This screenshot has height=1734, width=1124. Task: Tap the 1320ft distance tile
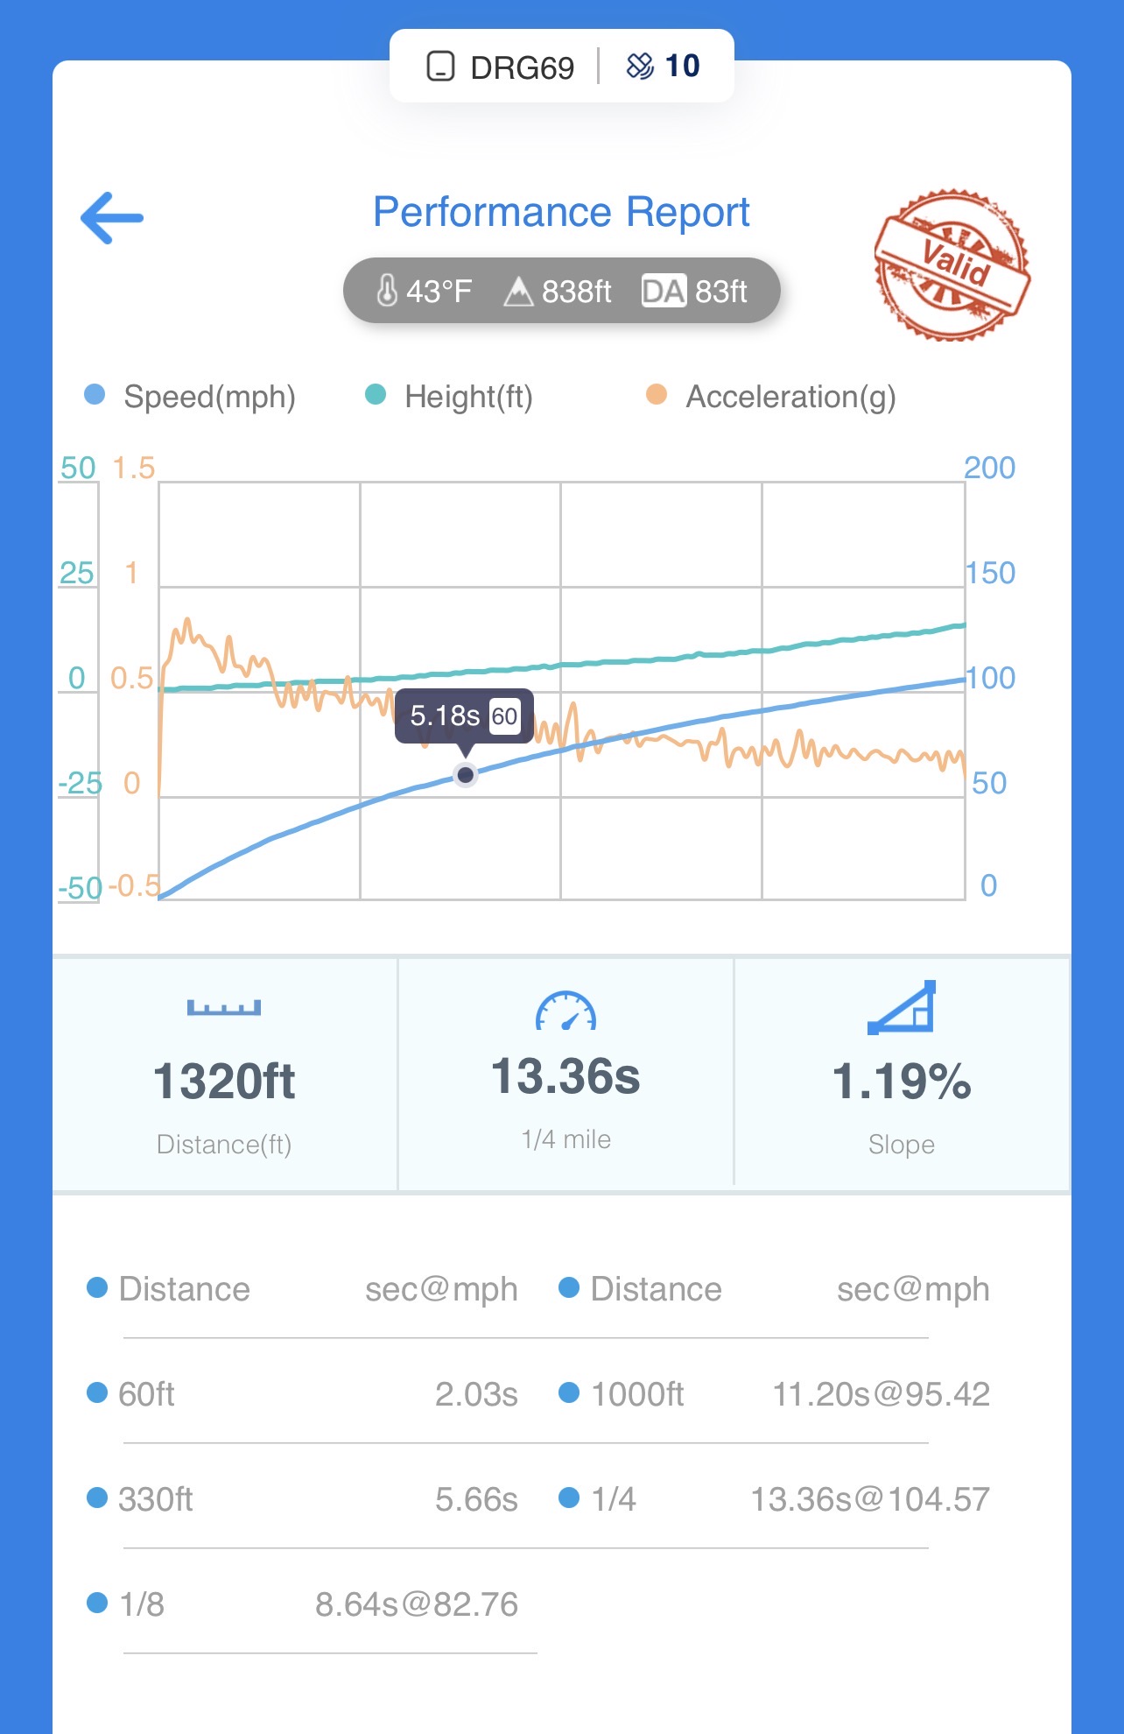pyautogui.click(x=224, y=1082)
